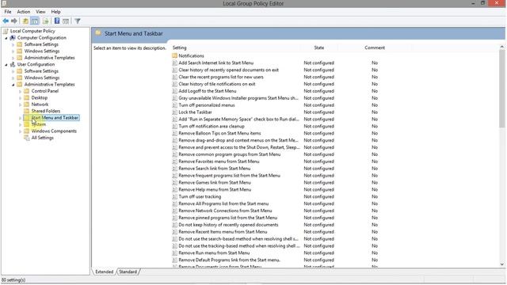The width and height of the screenshot is (507, 285).
Task: Collapse the Computer Configuration node
Action: coord(6,38)
